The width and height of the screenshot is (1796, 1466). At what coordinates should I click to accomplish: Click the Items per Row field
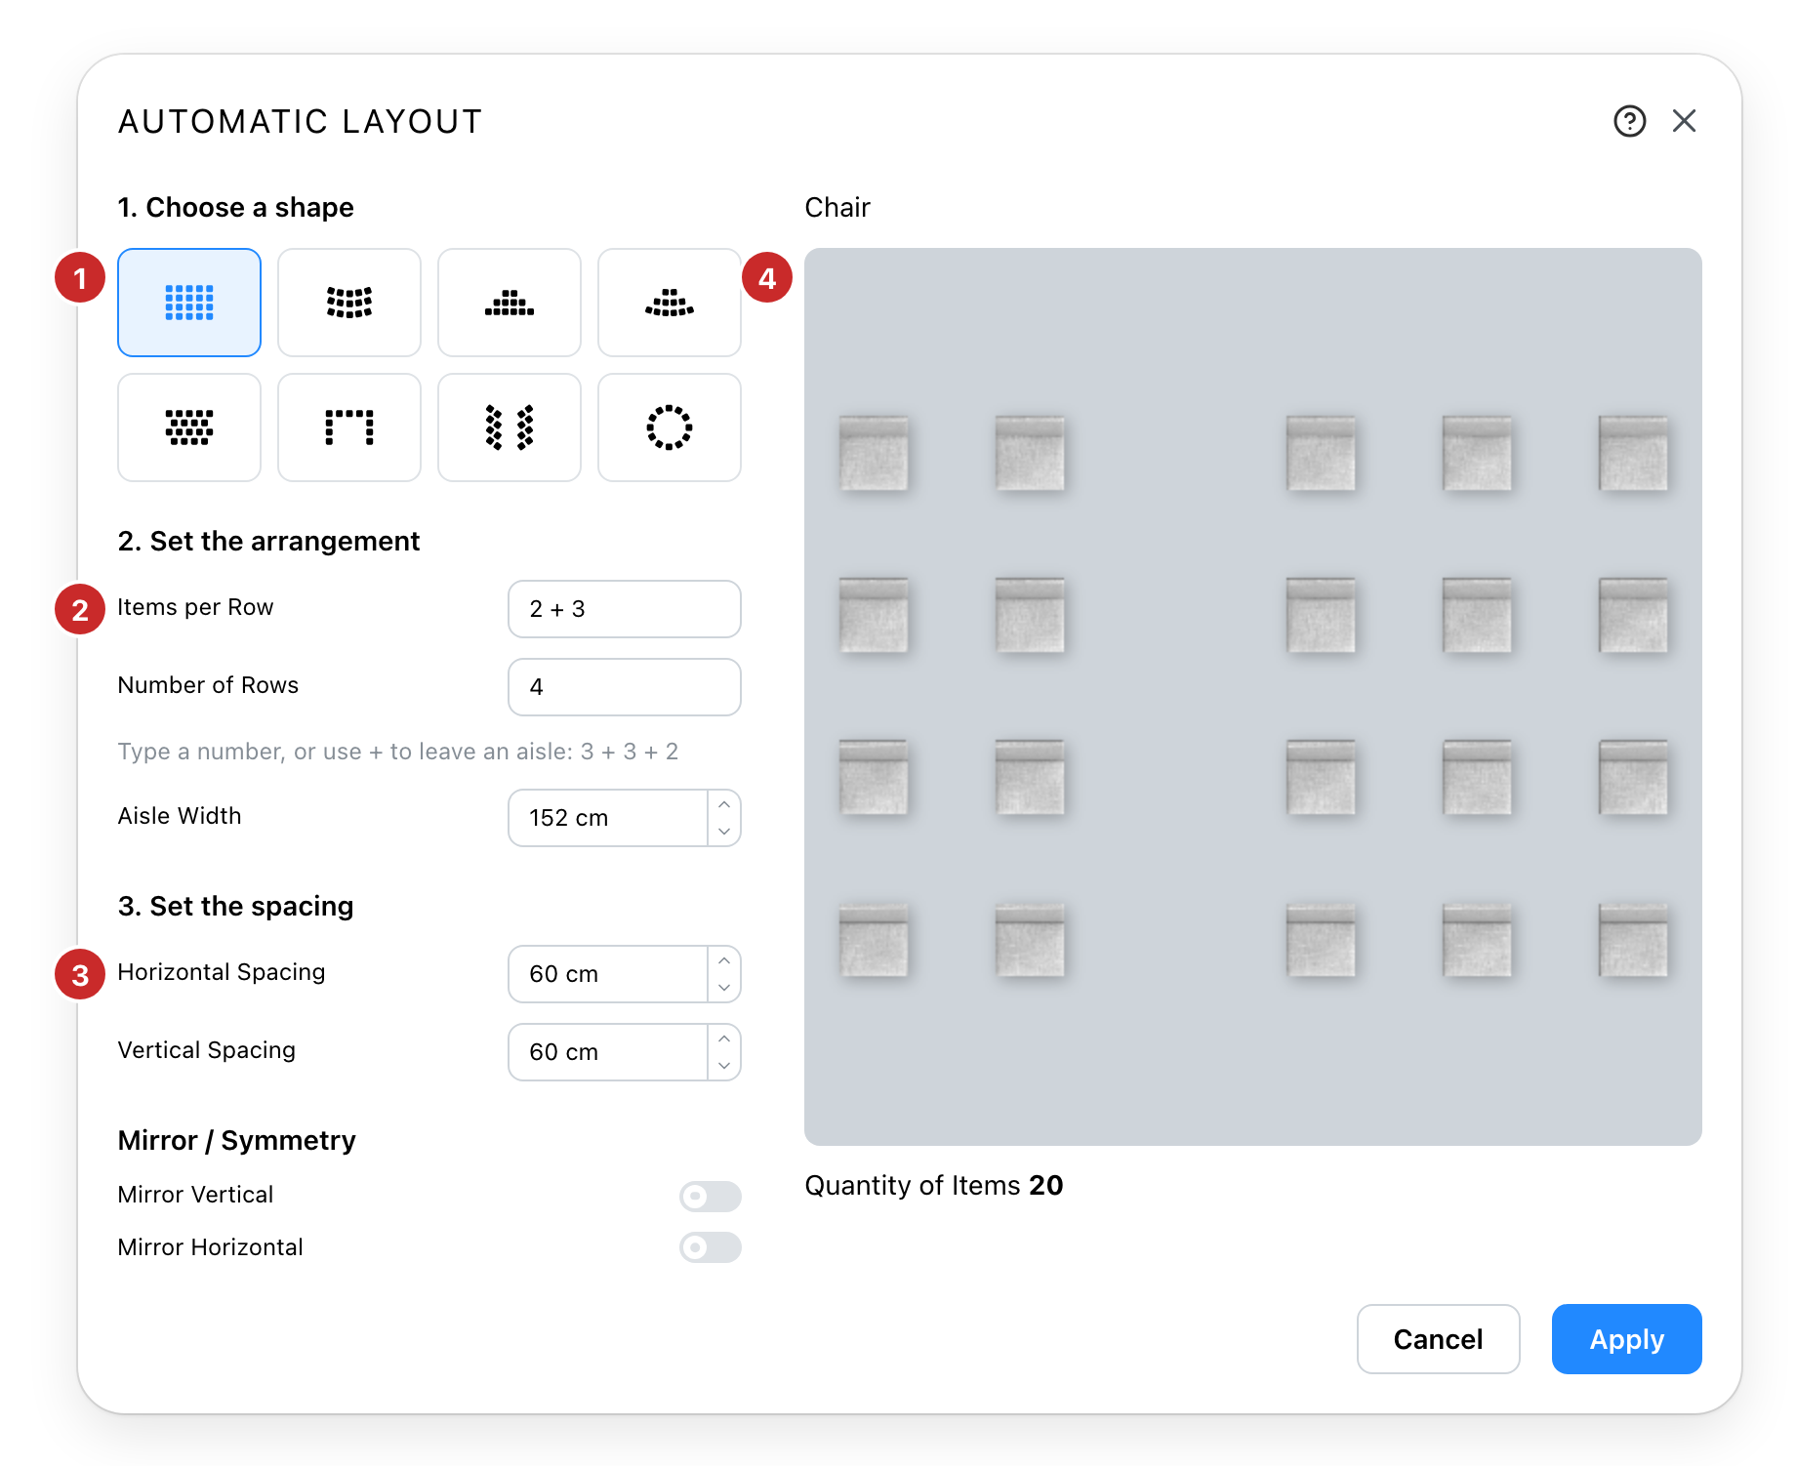[x=625, y=609]
